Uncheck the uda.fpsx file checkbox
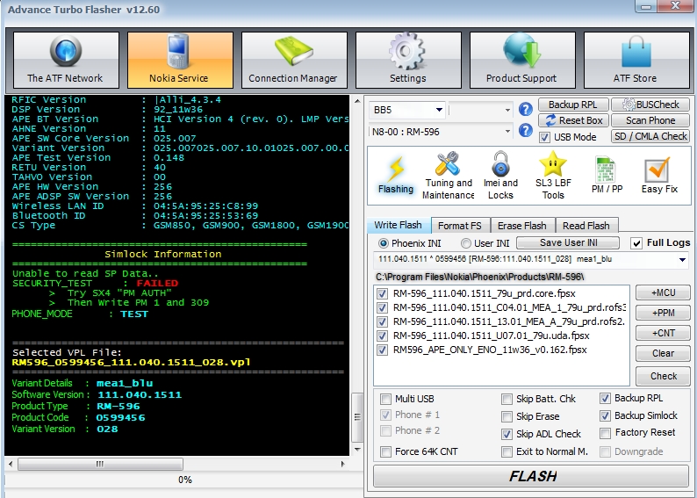Image resolution: width=697 pixels, height=498 pixels. pos(382,336)
